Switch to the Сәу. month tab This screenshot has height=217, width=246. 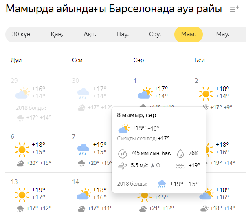155,34
